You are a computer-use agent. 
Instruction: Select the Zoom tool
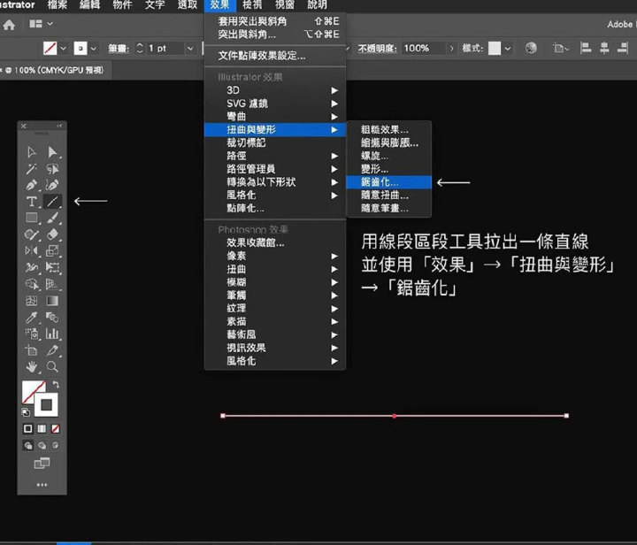pos(52,366)
